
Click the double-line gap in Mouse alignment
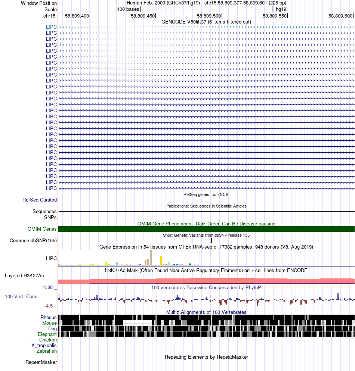click(138, 323)
